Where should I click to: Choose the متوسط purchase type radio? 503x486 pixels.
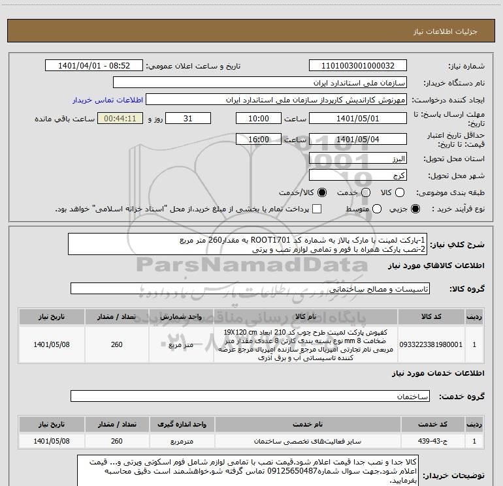point(377,209)
